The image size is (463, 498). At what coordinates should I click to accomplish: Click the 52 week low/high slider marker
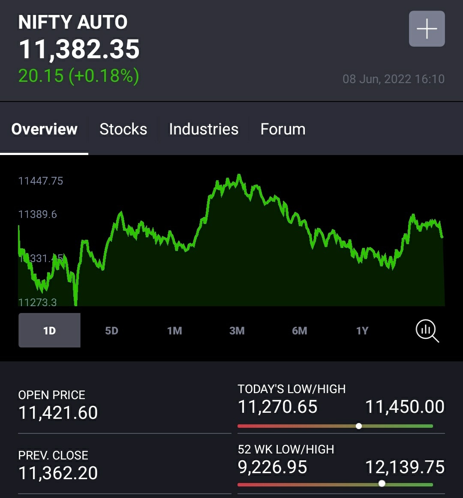382,483
